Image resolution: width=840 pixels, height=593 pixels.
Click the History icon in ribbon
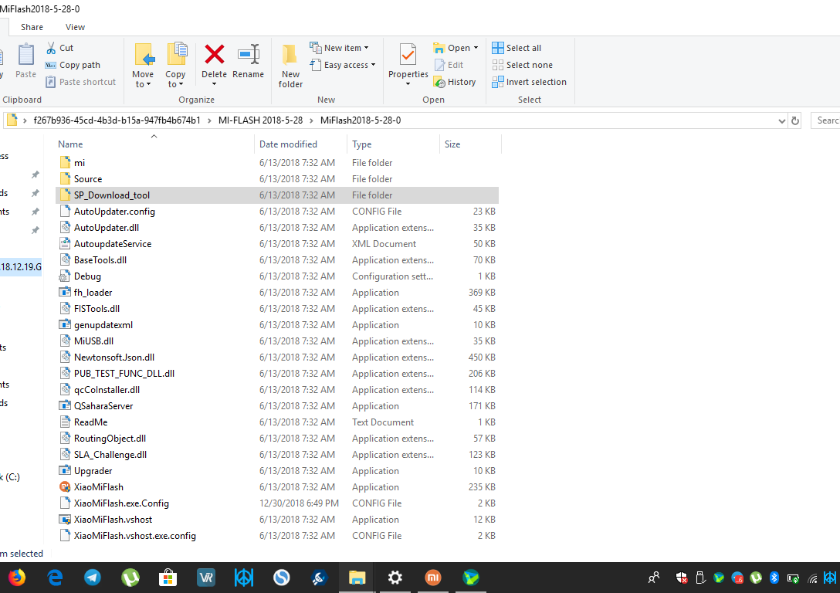pos(440,82)
